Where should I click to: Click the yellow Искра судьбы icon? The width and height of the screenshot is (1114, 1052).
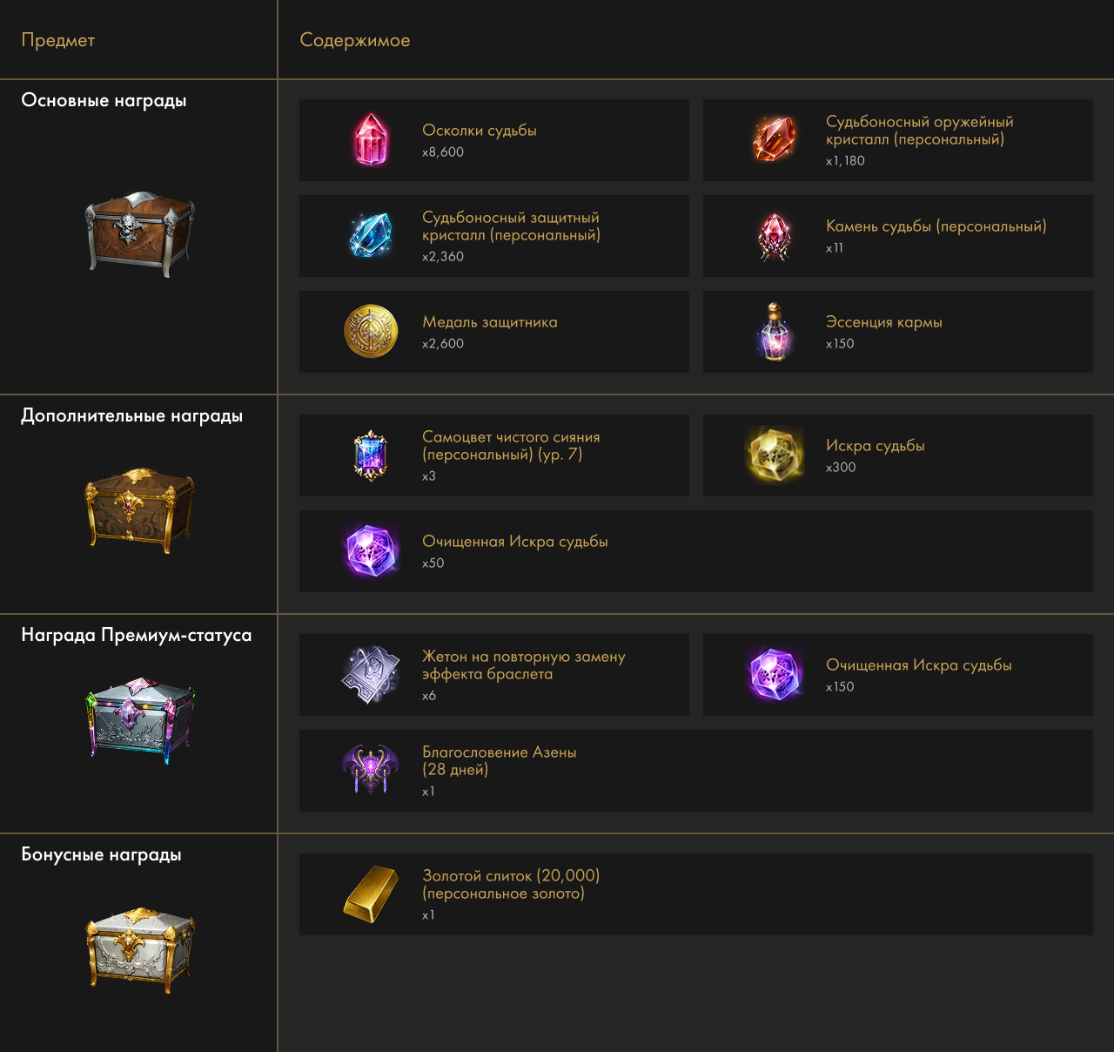[x=775, y=454]
